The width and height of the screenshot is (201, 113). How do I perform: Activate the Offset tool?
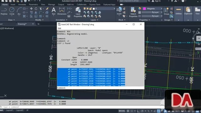tap(47, 16)
